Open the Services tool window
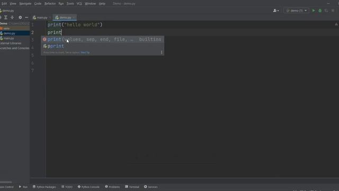This screenshot has height=191, width=339. click(x=150, y=187)
